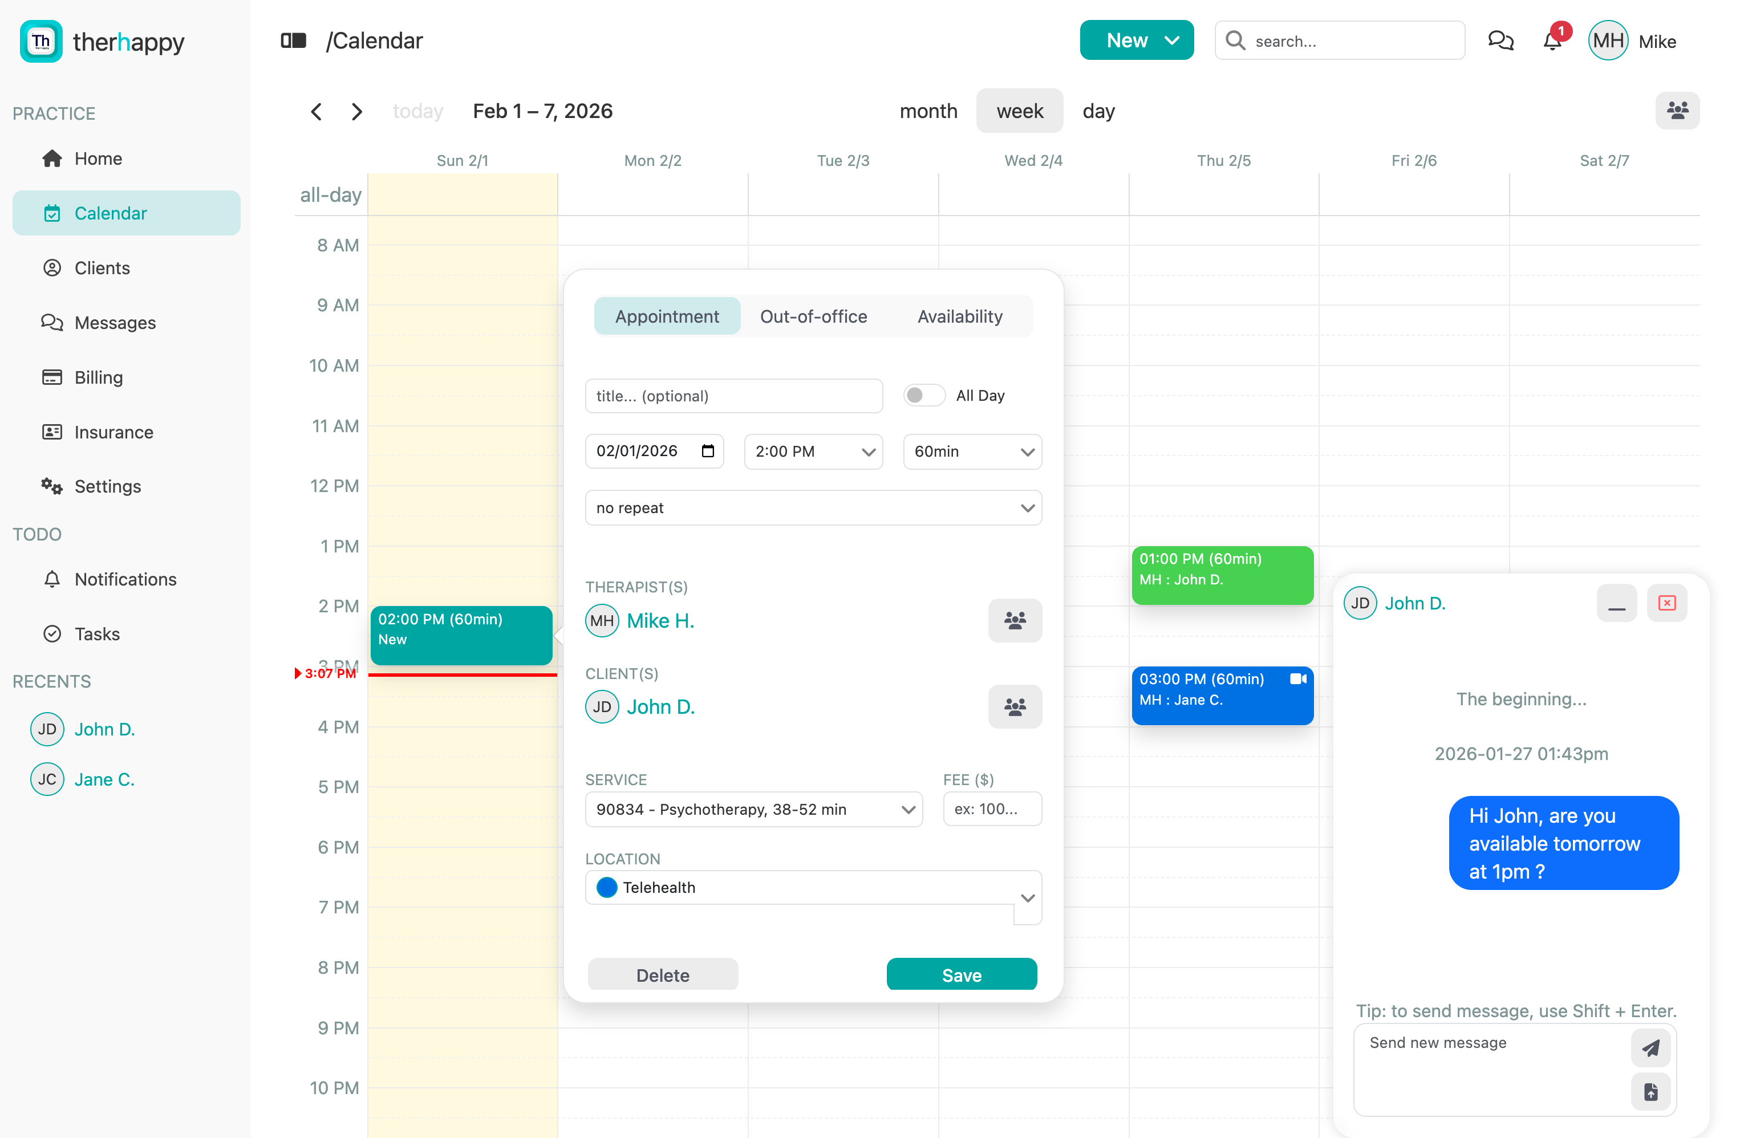
Task: Open the 60min duration dropdown
Action: (x=972, y=452)
